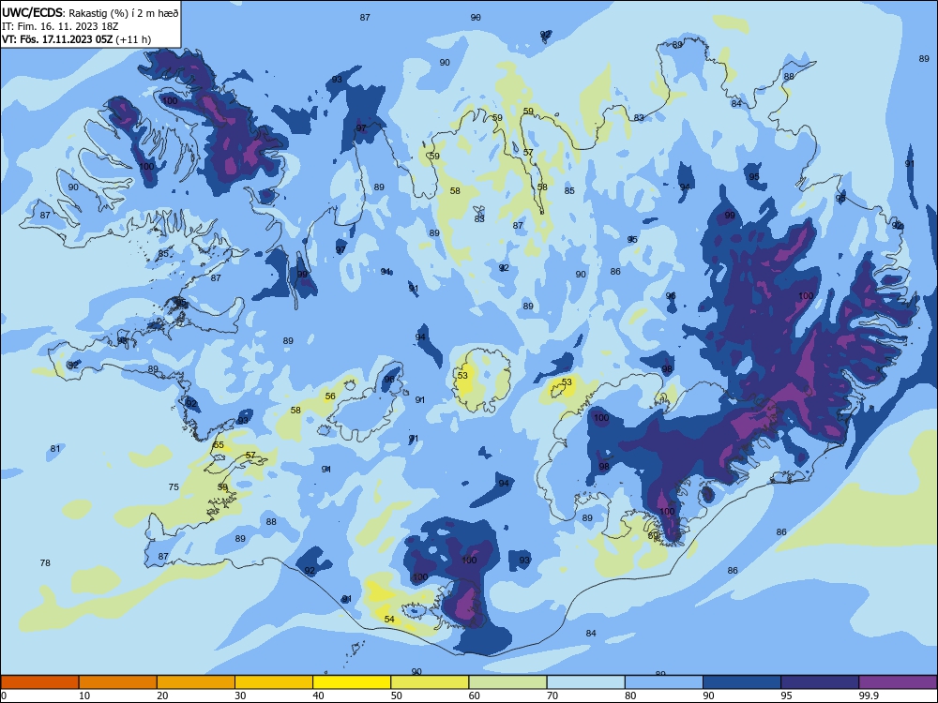Click the map humidity value 78
Image resolution: width=938 pixels, height=703 pixels.
coord(45,562)
